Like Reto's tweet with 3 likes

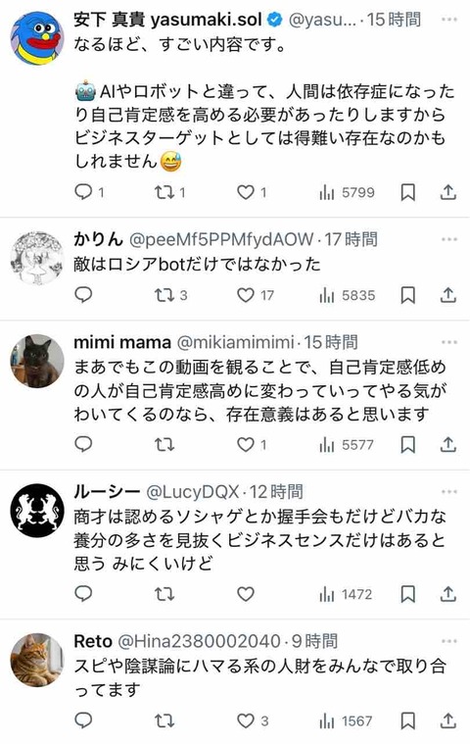246,720
